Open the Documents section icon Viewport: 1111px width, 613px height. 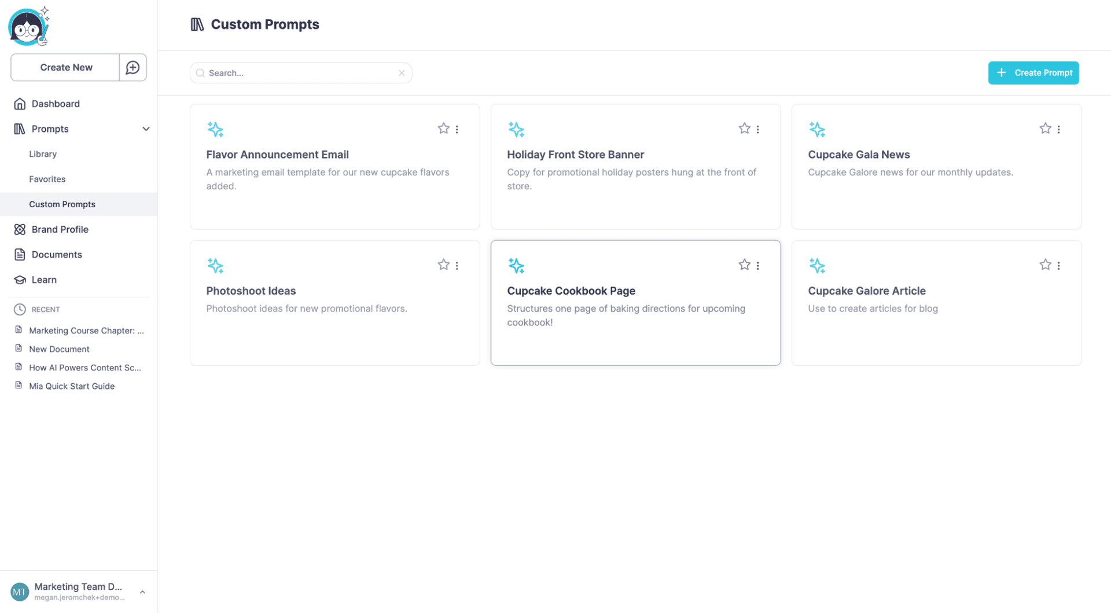[19, 255]
